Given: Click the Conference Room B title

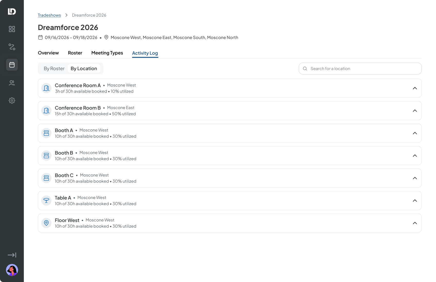Looking at the screenshot, I should click(78, 108).
